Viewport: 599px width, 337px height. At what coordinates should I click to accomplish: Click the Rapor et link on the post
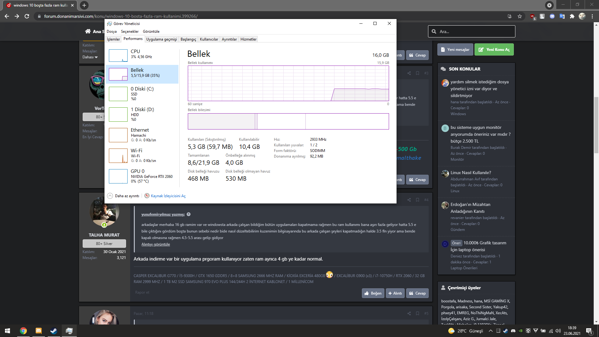point(142,292)
